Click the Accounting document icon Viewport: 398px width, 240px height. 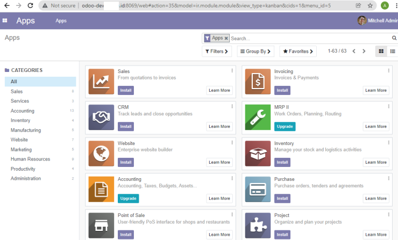pos(101,190)
